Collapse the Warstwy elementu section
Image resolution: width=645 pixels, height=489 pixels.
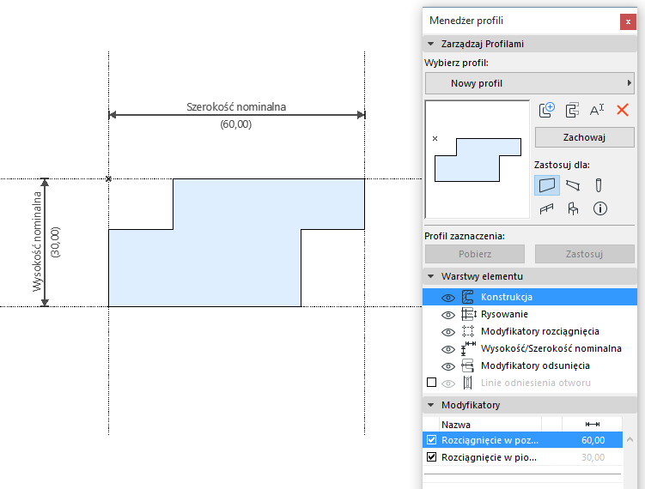tap(430, 276)
